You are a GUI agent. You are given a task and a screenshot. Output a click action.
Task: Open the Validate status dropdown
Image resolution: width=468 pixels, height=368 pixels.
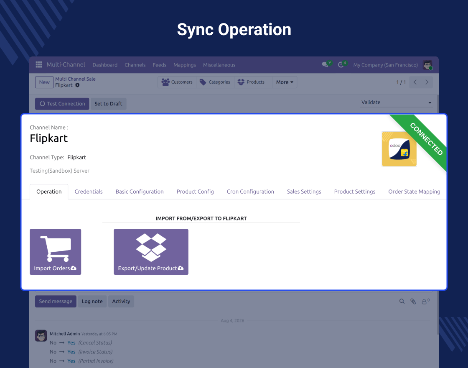pos(397,102)
